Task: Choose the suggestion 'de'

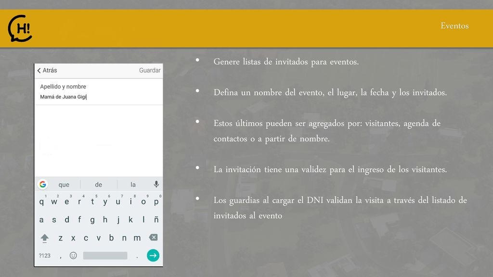Action: (98, 185)
